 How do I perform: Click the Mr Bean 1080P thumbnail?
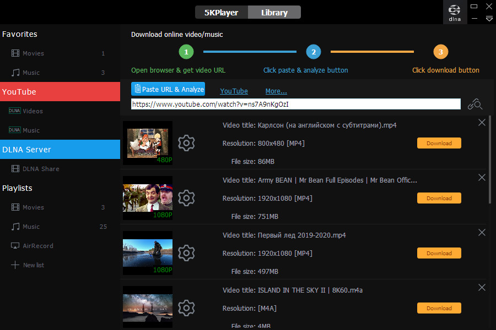148,198
